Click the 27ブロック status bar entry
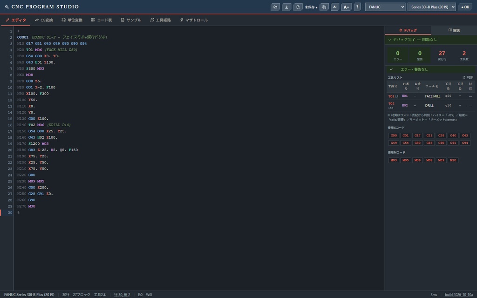 click(x=82, y=295)
